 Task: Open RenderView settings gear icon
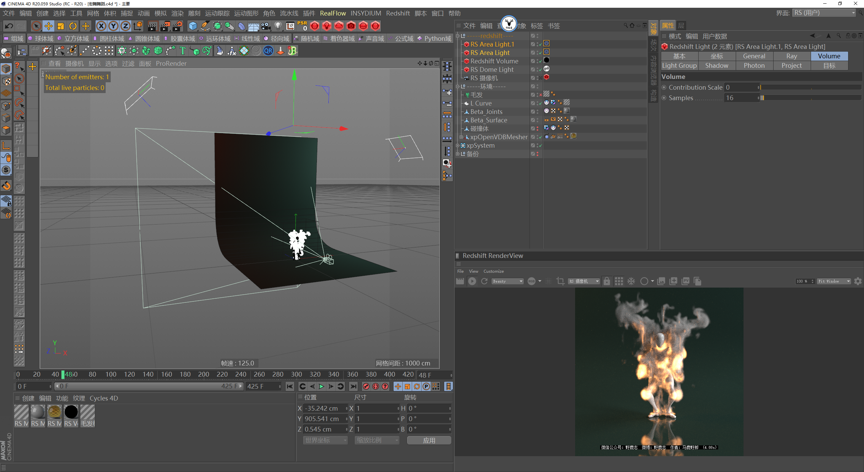858,281
